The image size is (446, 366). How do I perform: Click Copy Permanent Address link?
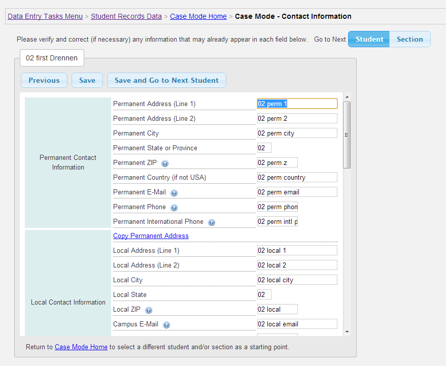point(151,236)
